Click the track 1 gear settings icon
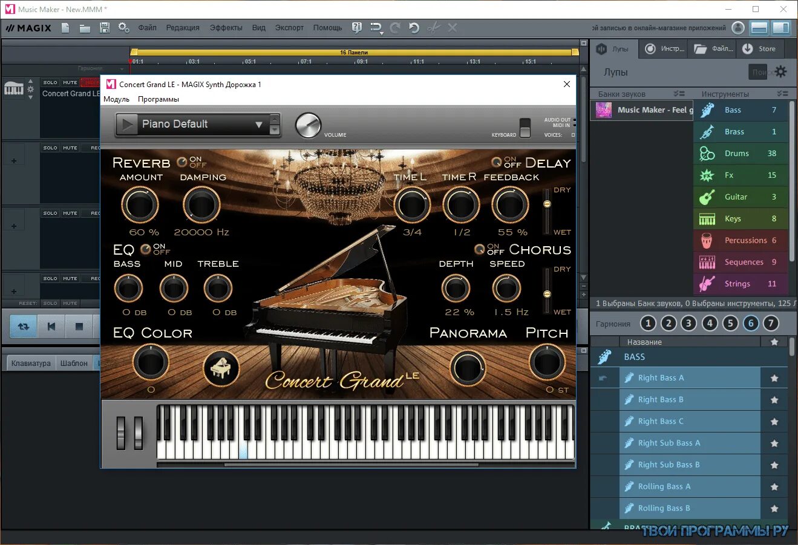798x545 pixels. pos(31,89)
